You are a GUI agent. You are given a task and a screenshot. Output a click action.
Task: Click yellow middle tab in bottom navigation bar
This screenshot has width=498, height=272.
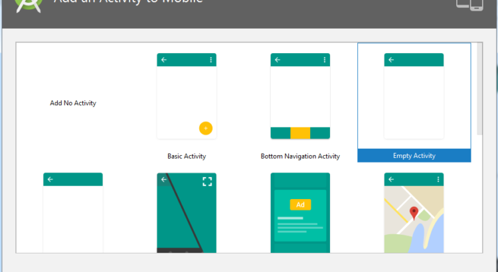pyautogui.click(x=300, y=133)
